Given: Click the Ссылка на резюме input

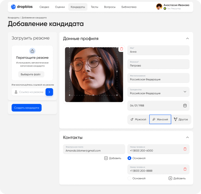Looking at the screenshot, I should (29, 92).
